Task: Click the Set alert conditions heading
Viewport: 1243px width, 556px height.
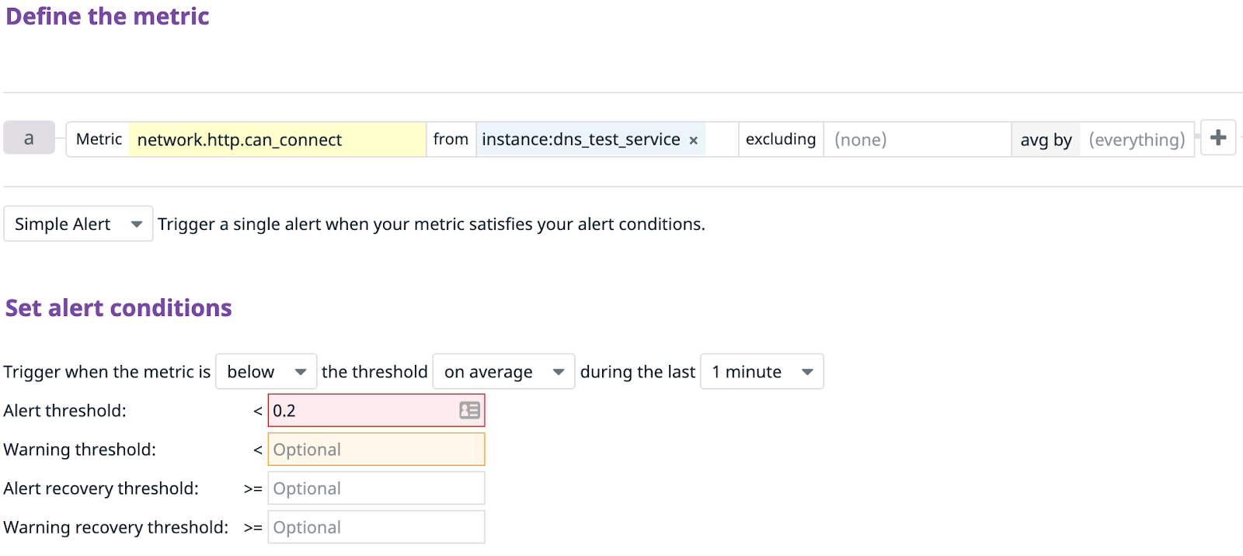Action: point(118,308)
